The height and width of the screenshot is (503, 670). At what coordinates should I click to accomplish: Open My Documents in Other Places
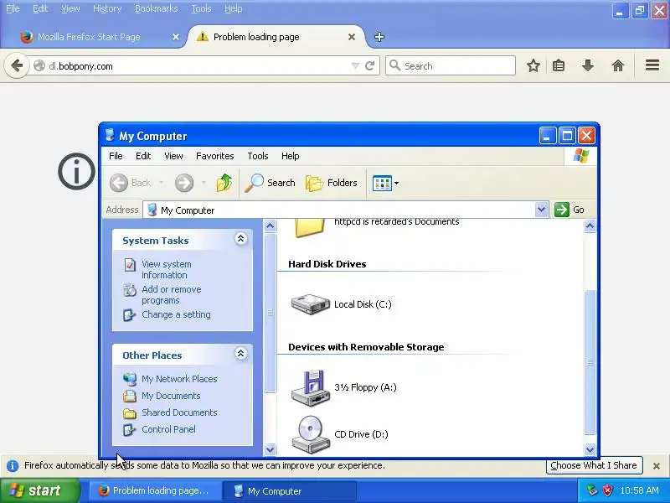(x=171, y=396)
